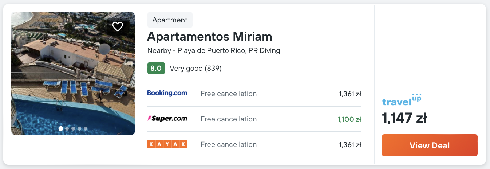Jump to fourth photo carousel dot
Image resolution: width=490 pixels, height=169 pixels.
coord(79,128)
